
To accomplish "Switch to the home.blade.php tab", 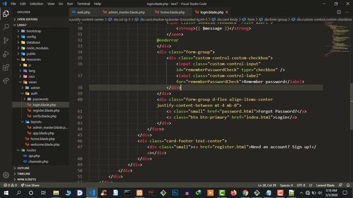I will [173, 12].
